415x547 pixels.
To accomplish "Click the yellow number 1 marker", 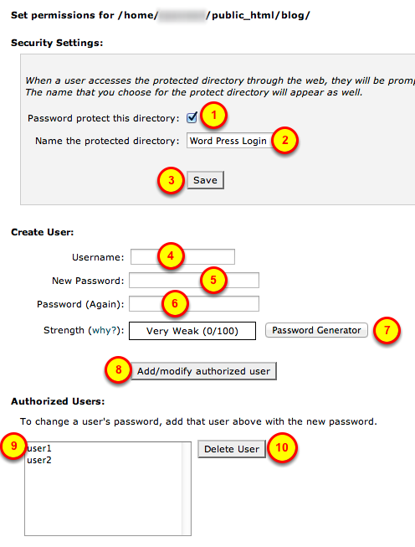I will click(x=213, y=115).
